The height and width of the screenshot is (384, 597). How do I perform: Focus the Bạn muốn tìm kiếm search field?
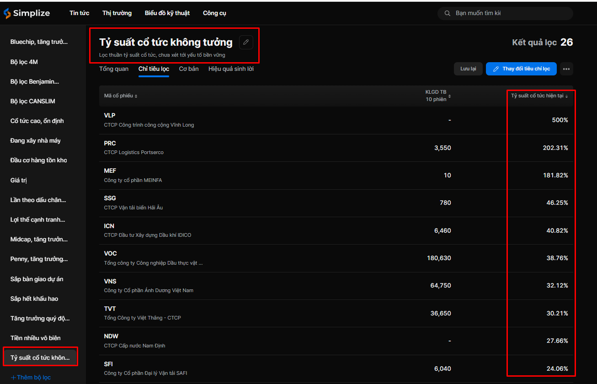505,13
